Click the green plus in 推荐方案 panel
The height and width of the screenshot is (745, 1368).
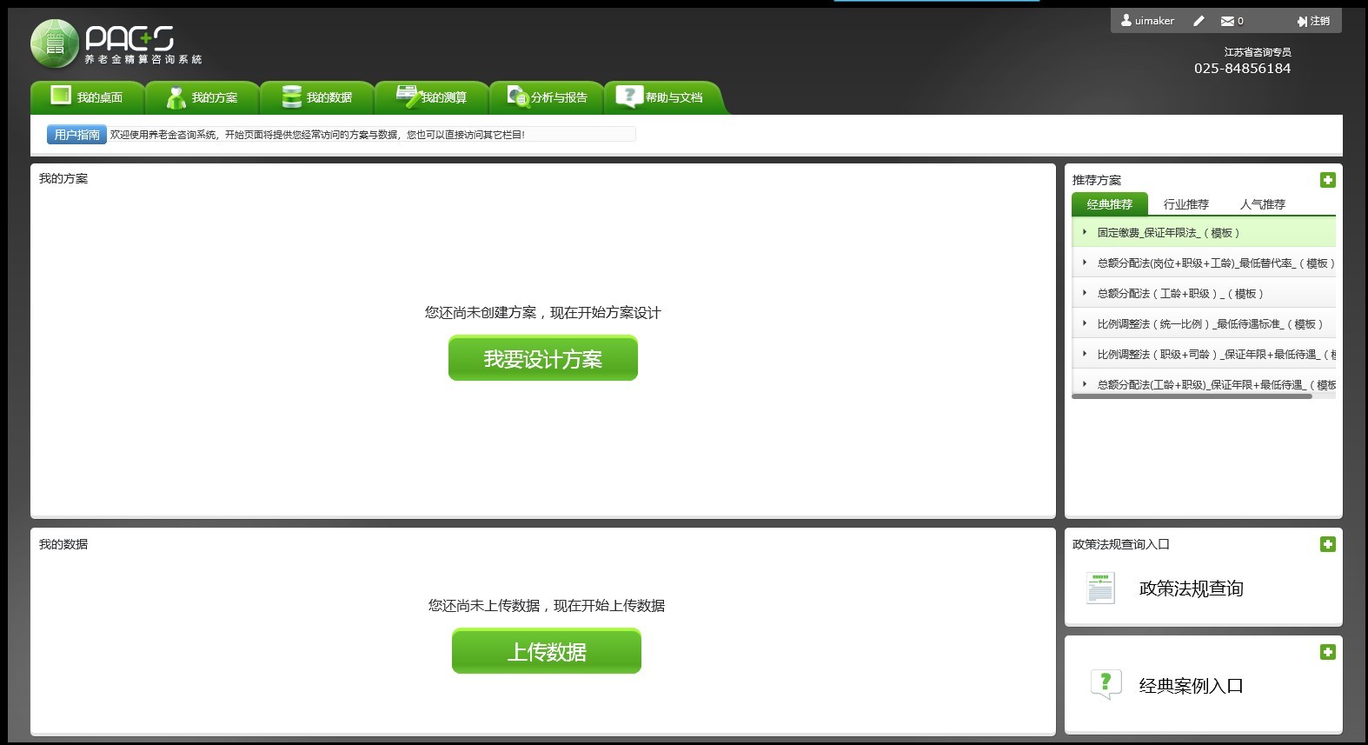[x=1327, y=180]
